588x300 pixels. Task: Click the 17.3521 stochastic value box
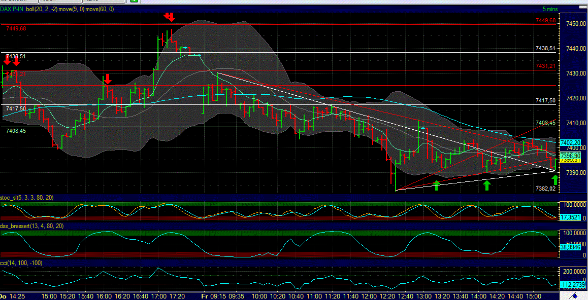pyautogui.click(x=571, y=218)
